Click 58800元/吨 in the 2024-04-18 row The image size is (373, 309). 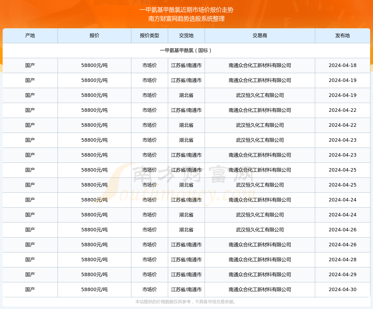click(x=94, y=65)
